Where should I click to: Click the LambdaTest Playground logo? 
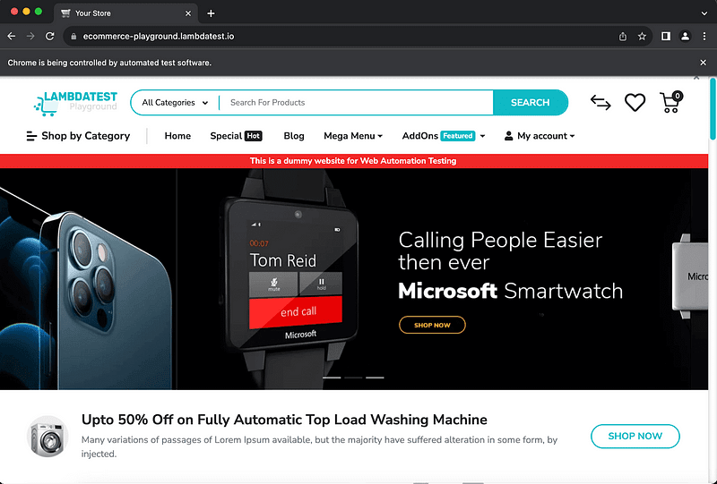pos(76,103)
